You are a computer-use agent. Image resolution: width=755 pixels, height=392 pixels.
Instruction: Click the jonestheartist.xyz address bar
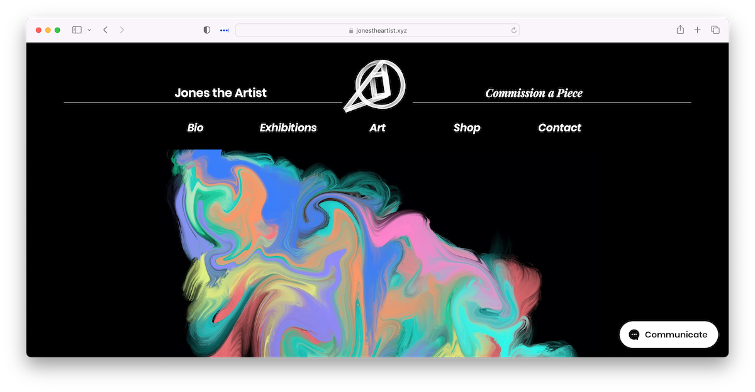(377, 30)
